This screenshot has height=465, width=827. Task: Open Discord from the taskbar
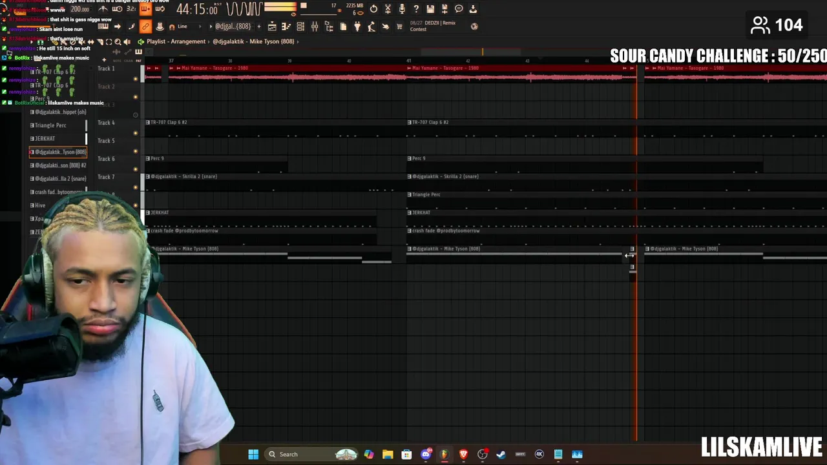coord(426,454)
